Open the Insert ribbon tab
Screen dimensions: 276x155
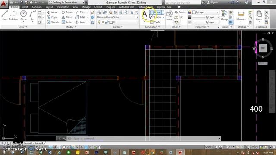coord(25,7)
